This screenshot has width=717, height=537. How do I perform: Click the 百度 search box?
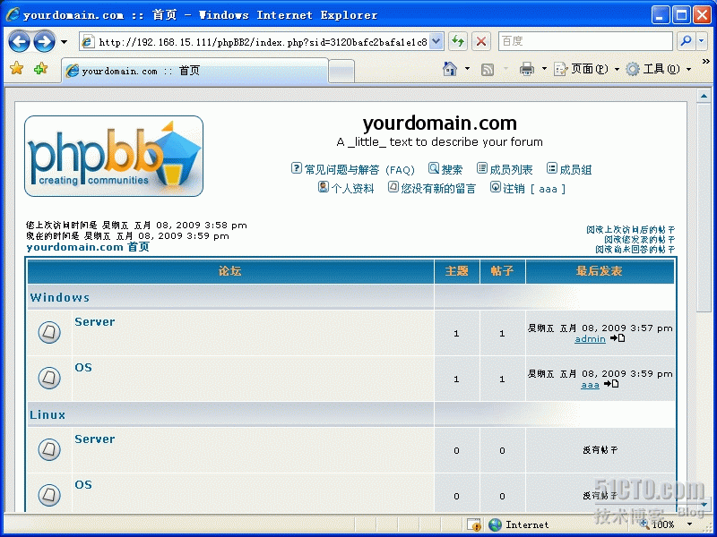(x=586, y=41)
